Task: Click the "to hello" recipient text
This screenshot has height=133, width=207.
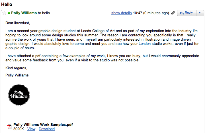Action: pyautogui.click(x=44, y=13)
